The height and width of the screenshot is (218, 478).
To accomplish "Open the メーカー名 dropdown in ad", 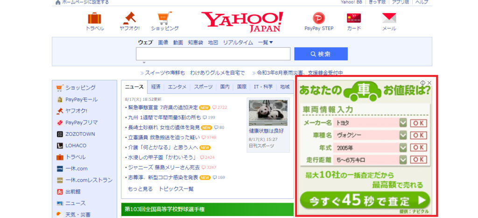I will 403,123.
